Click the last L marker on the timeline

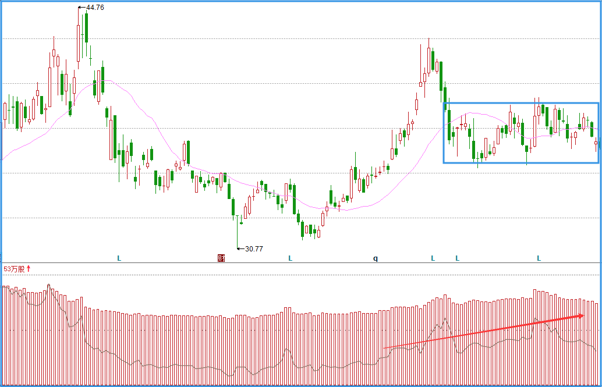(539, 258)
